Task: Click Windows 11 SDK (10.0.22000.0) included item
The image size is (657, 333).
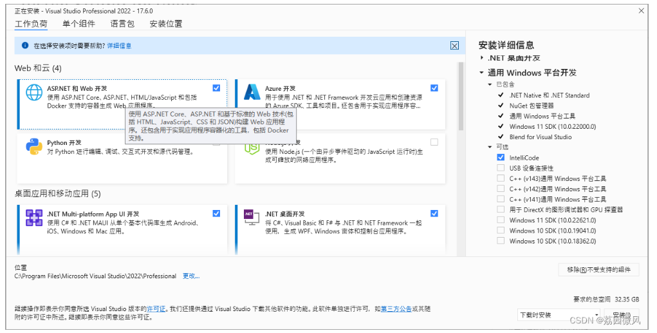Action: coord(553,126)
